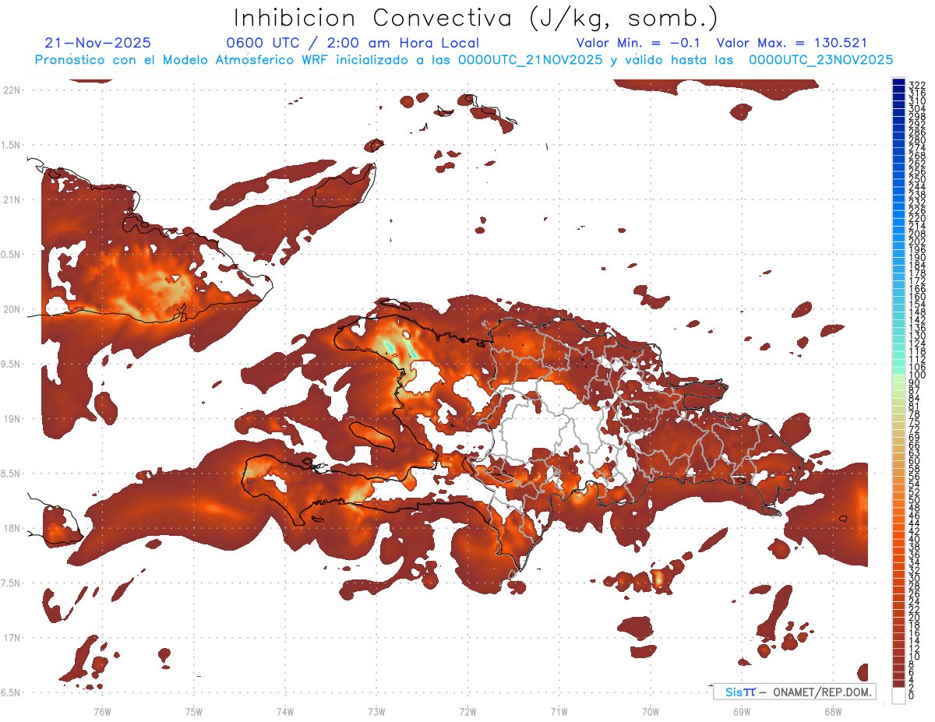Click the 74W longitude label
Viewport: 935px width, 722px height.
pos(285,711)
